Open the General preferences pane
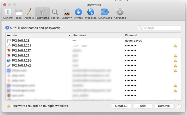187x115 pixels. pyautogui.click(x=8, y=14)
